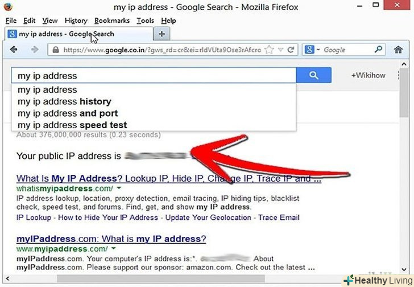Open the History menu

[76, 20]
